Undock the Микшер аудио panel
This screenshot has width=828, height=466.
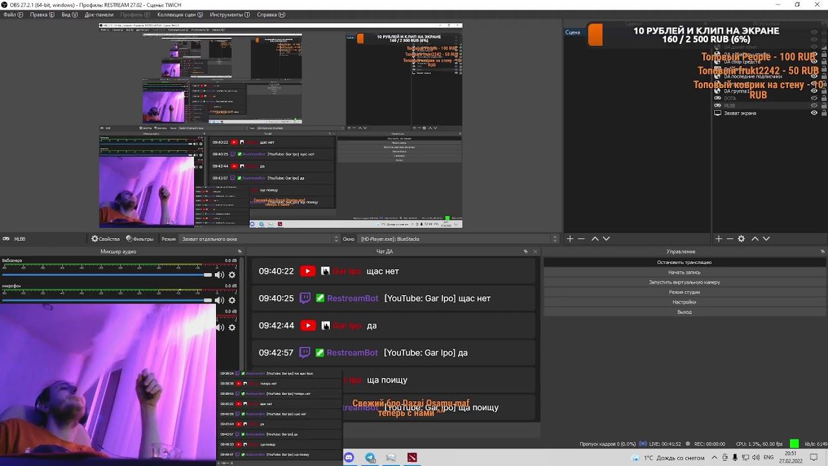(x=239, y=251)
